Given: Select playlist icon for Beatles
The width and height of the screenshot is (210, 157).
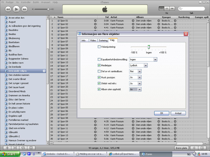Looking at the screenshot, I should tap(6, 34).
